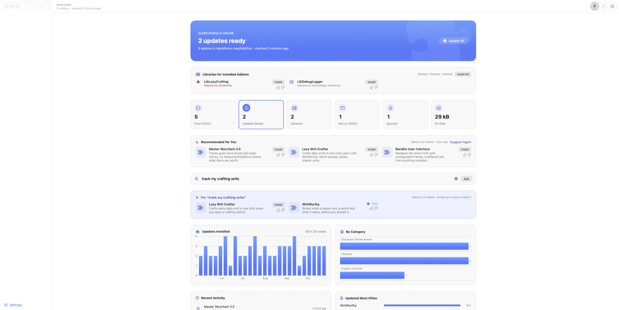Viewport: 619px width, 310px height.
Task: Thumbs down the LibLazyCrafting library
Action: 283,87
